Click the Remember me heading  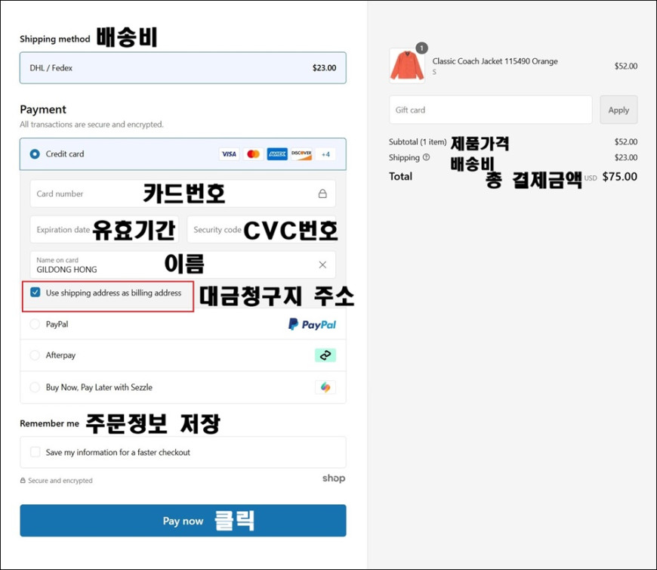pos(49,423)
